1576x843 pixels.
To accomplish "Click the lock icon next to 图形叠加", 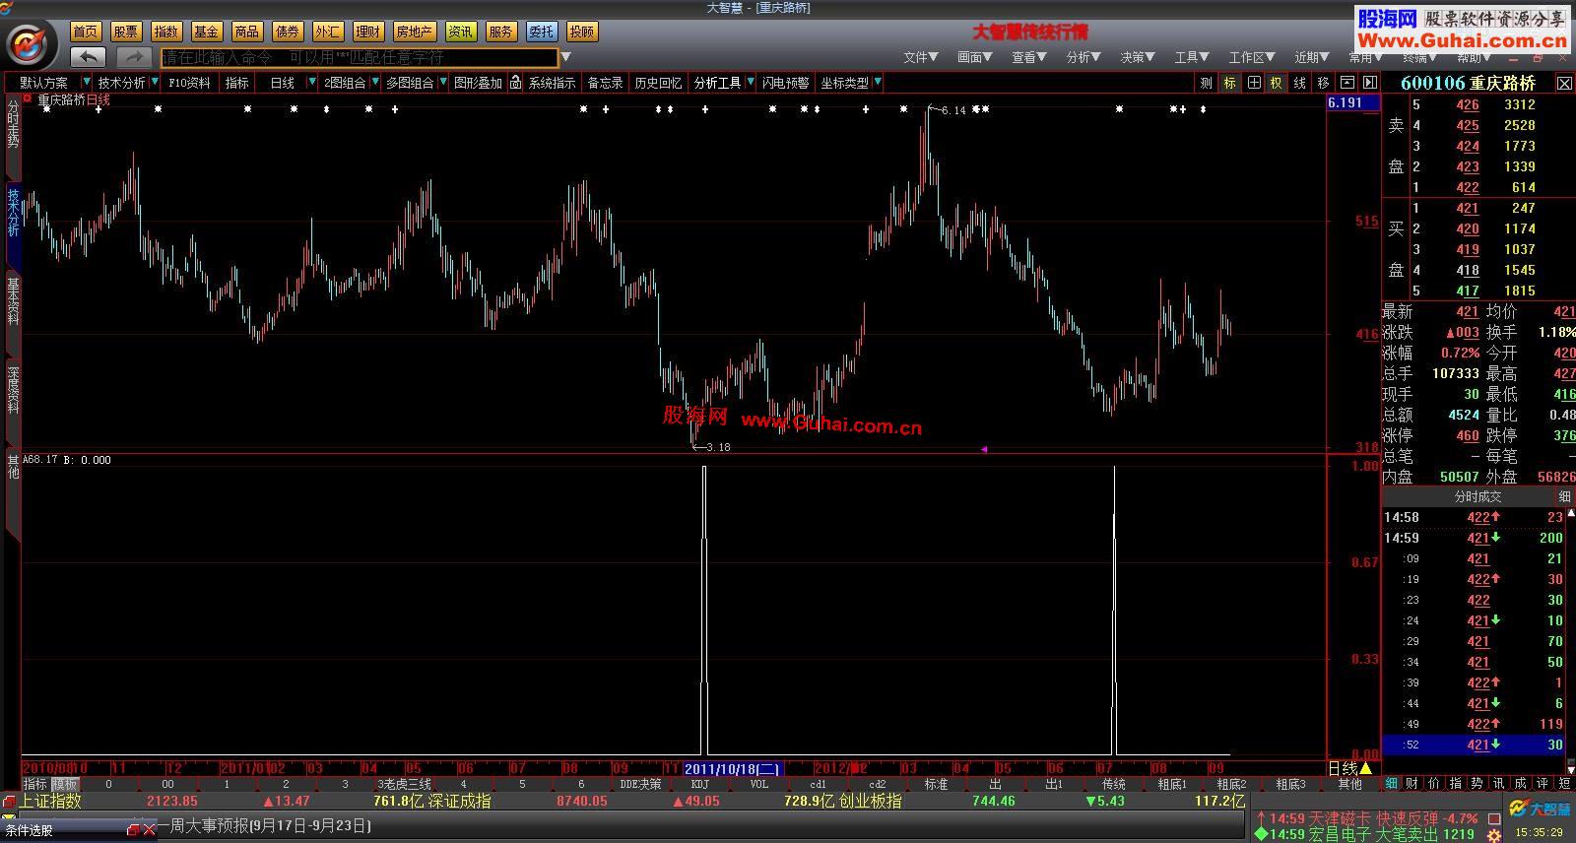I will pyautogui.click(x=515, y=83).
